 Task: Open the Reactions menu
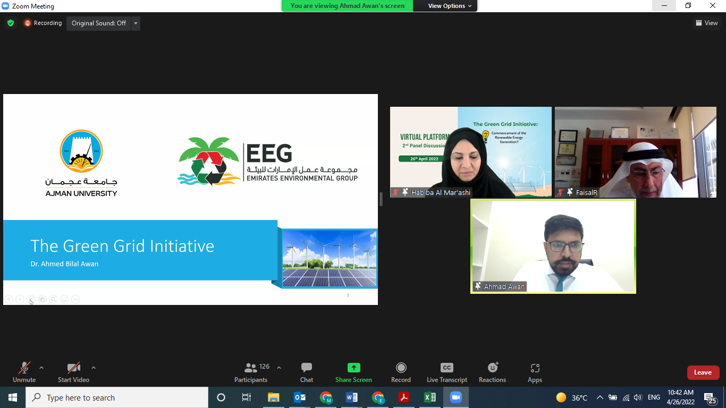tap(492, 372)
